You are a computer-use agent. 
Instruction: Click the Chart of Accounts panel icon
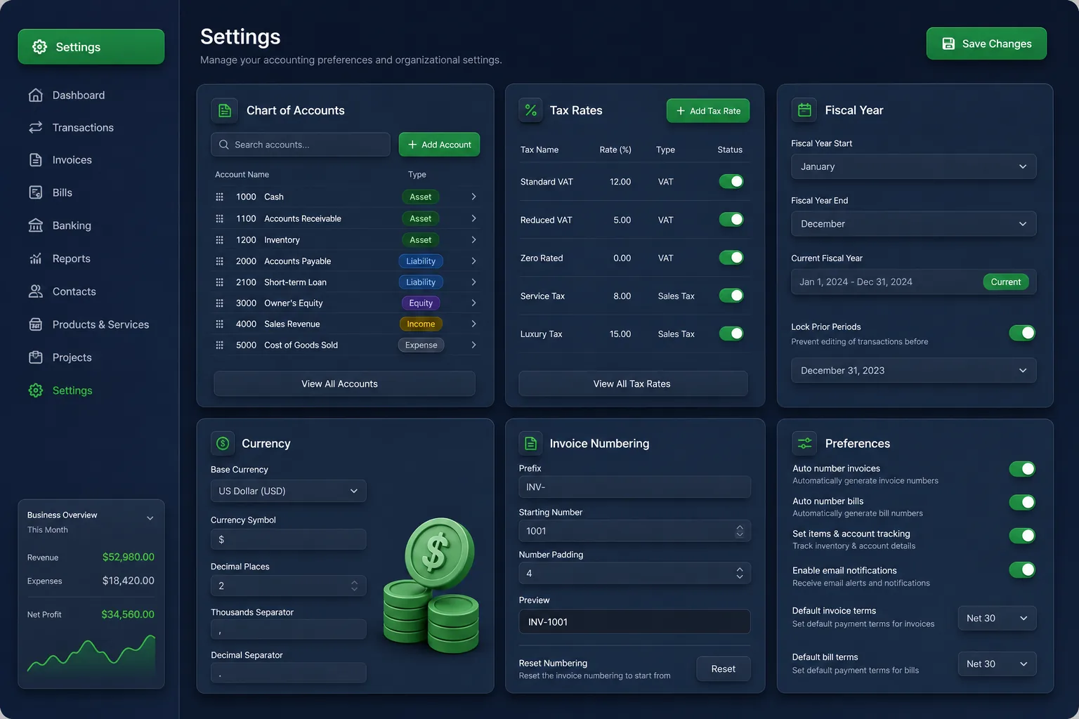point(224,110)
